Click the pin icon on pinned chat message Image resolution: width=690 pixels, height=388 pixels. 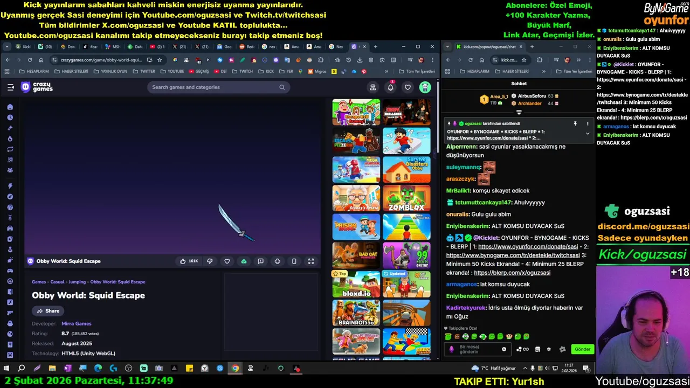click(575, 123)
